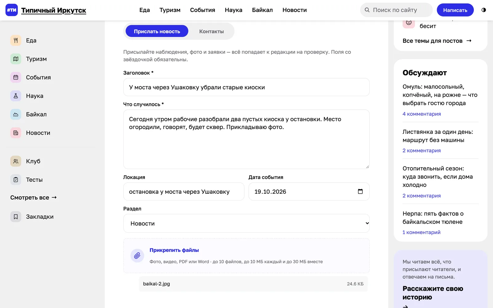
Task: Click the Дата события field
Action: tap(309, 192)
